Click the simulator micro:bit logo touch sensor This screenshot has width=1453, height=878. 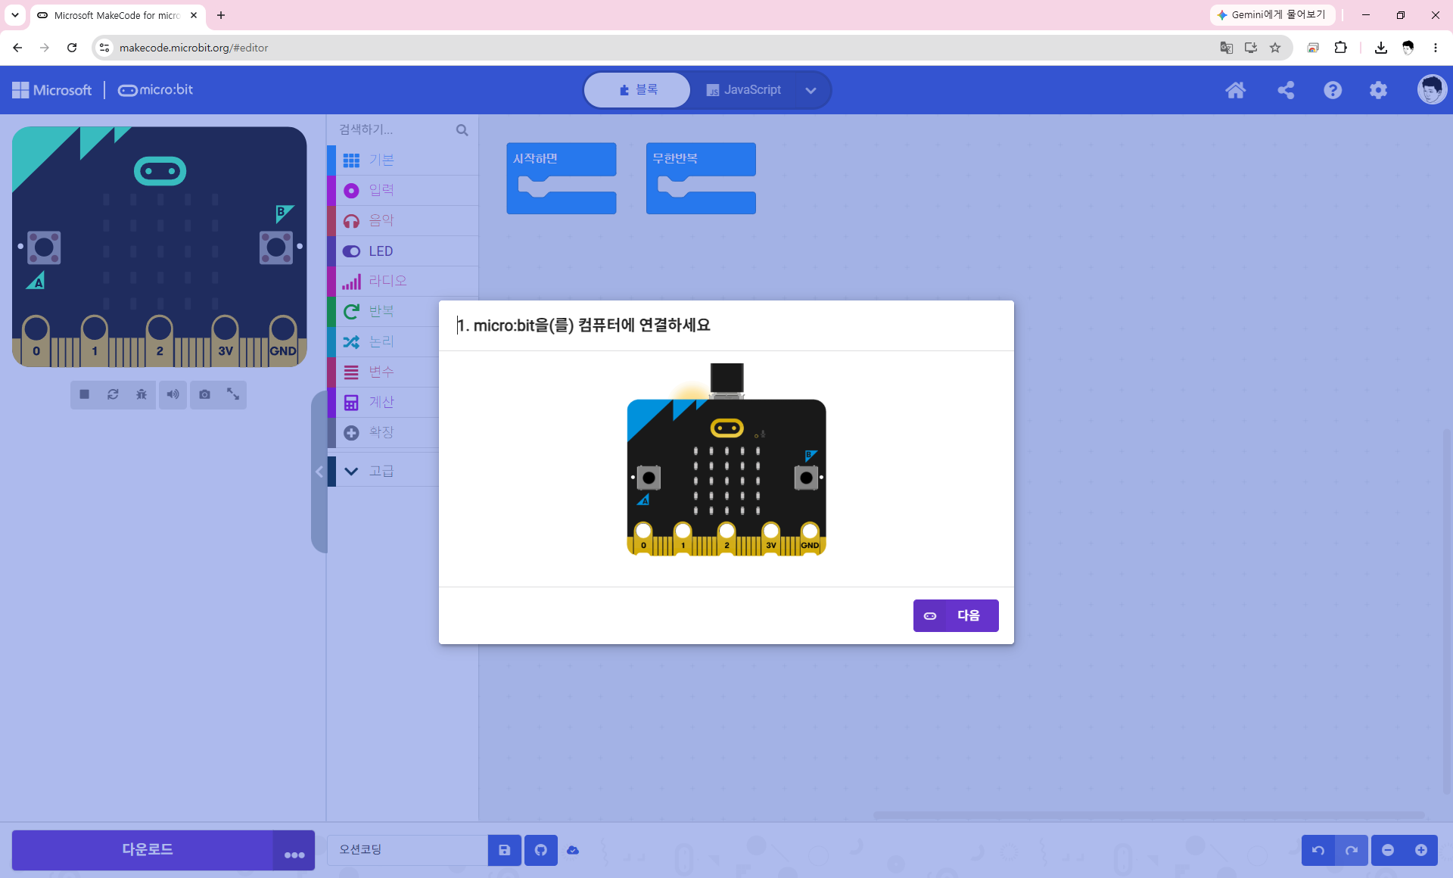(160, 171)
